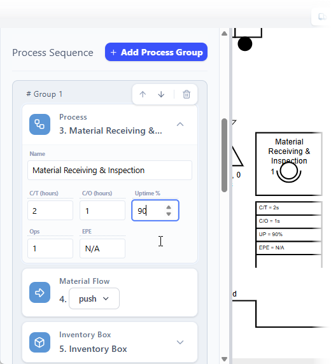Image resolution: width=331 pixels, height=364 pixels.
Task: Click the C/O = 1s diagram row
Action: [x=289, y=221]
